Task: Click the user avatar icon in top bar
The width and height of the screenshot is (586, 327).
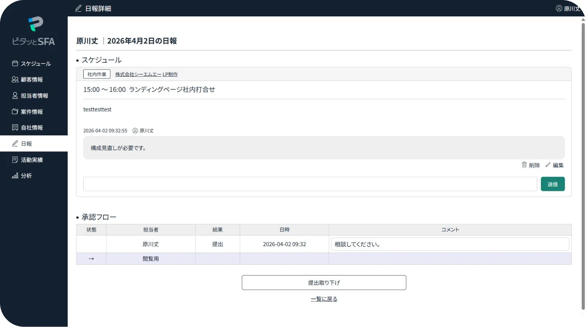Action: 559,8
